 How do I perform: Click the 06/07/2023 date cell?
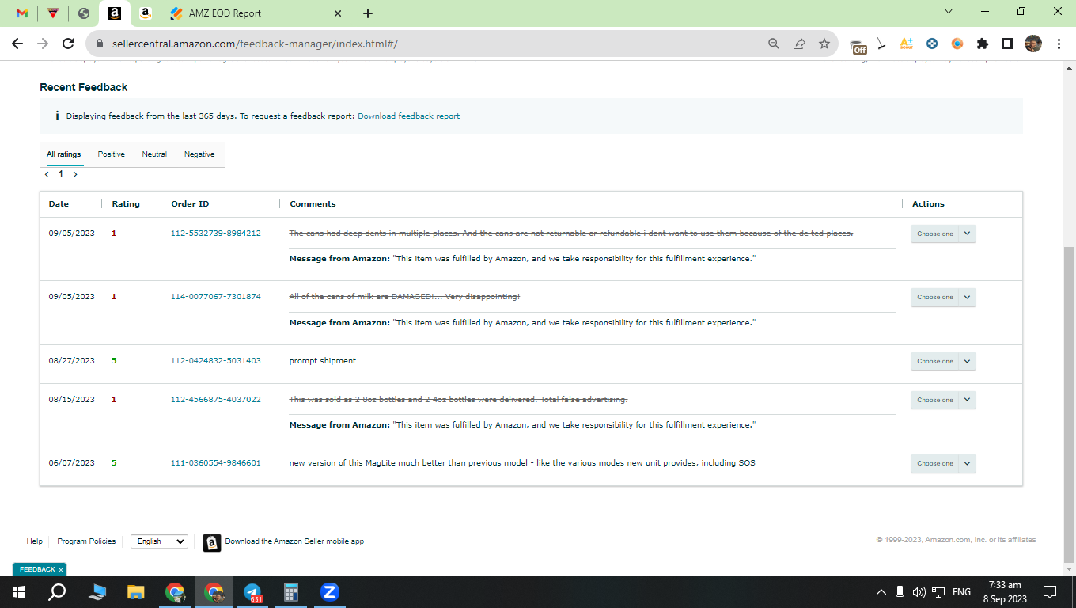(71, 462)
